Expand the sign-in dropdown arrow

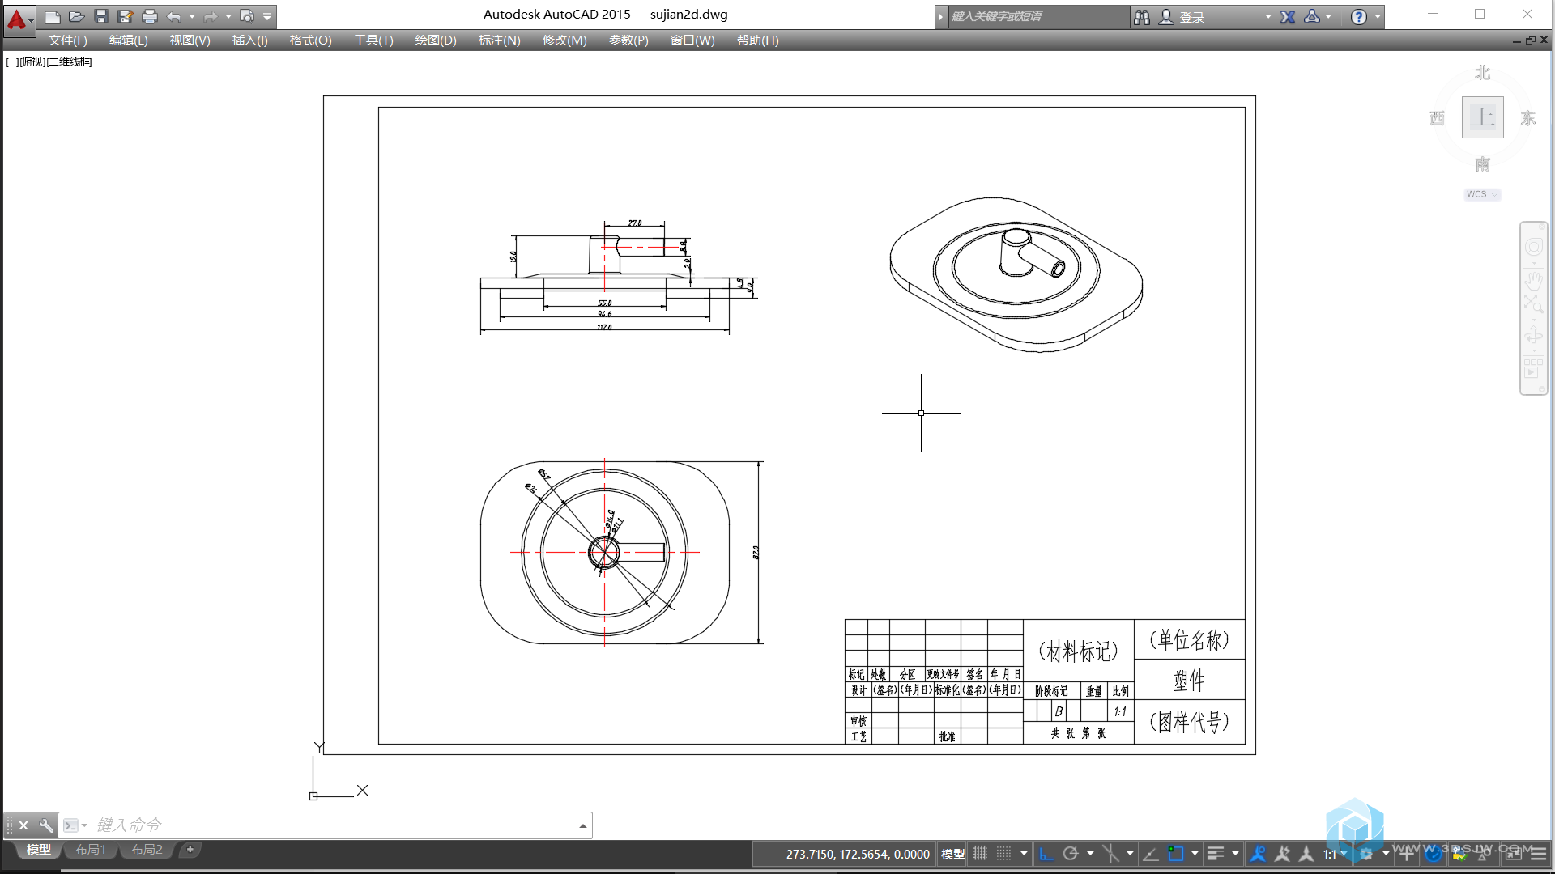click(x=1268, y=17)
